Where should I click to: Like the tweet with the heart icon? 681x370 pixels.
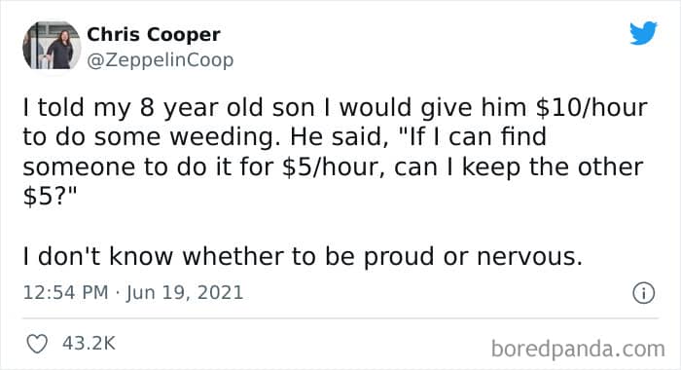(37, 344)
